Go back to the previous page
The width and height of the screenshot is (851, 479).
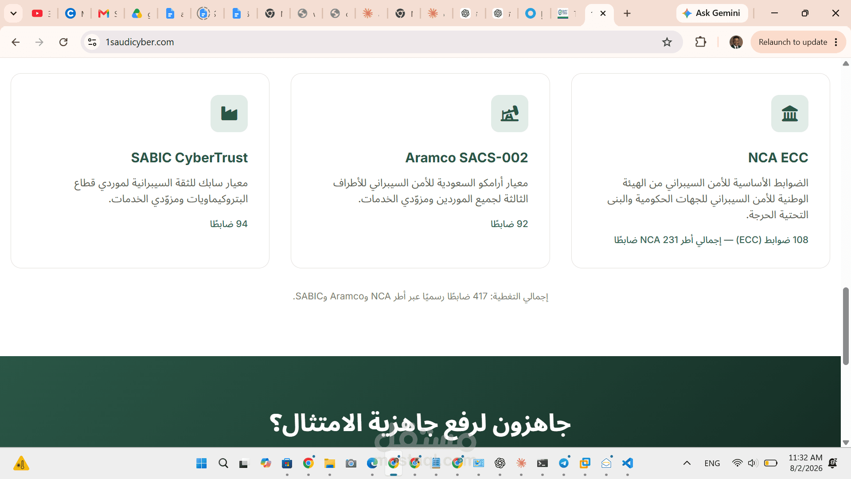point(16,42)
